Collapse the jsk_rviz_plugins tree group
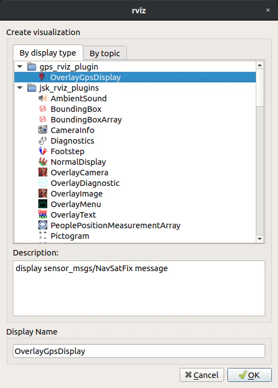The width and height of the screenshot is (278, 388). pyautogui.click(x=20, y=87)
